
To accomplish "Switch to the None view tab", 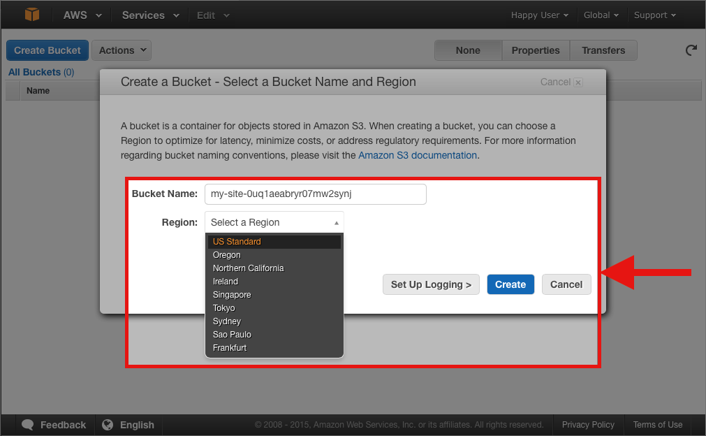I will coord(468,50).
